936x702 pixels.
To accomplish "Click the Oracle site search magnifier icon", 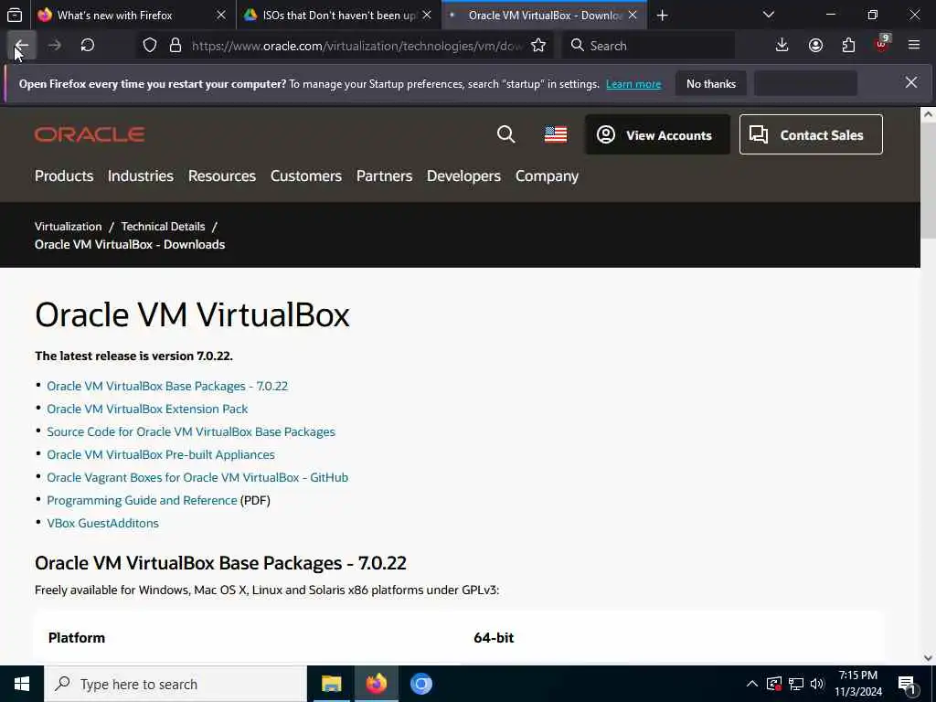I will [x=506, y=134].
